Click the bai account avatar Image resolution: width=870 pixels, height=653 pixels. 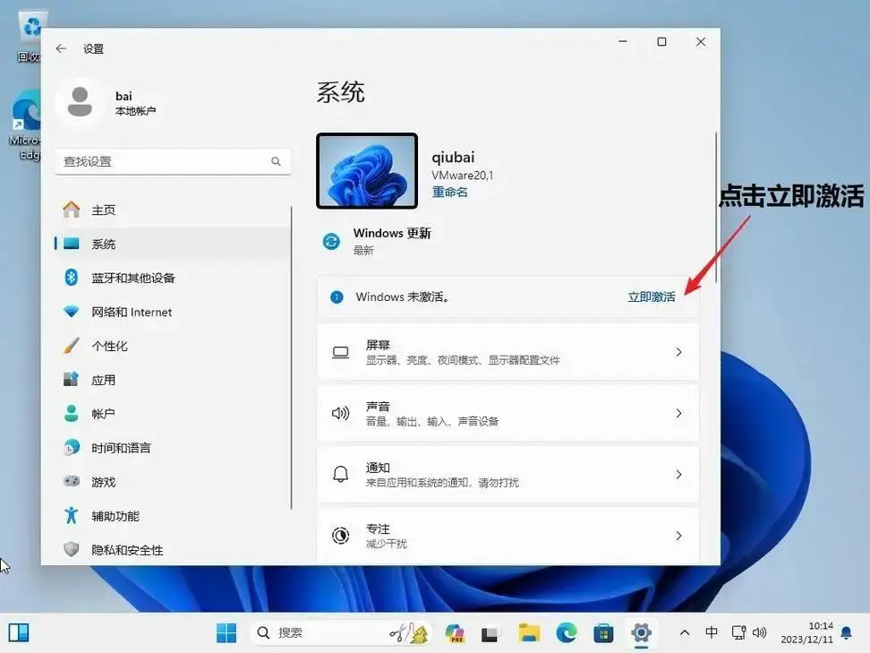[x=81, y=102]
